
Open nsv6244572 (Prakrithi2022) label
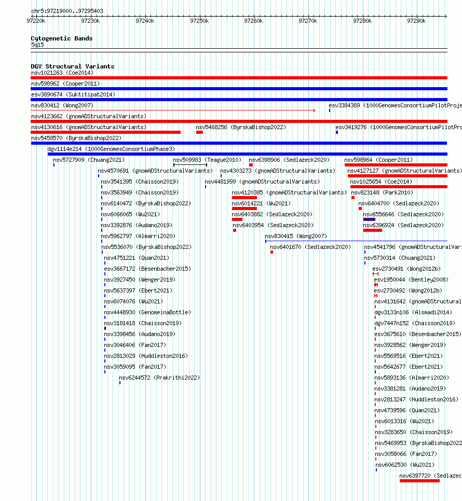pyautogui.click(x=159, y=377)
